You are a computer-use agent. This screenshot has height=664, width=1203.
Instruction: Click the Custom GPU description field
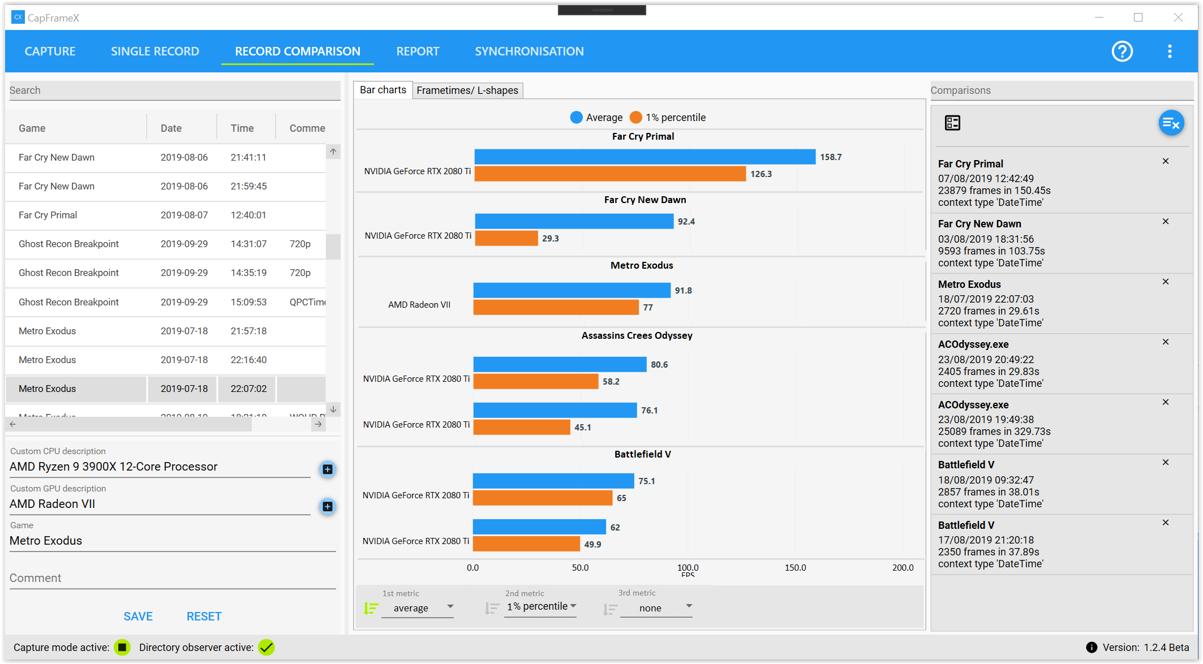pyautogui.click(x=160, y=504)
